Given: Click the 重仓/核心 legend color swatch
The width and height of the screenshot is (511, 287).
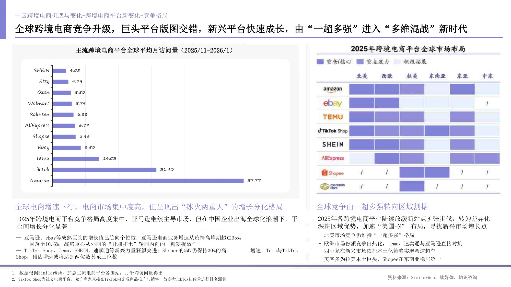Looking at the screenshot, I should (320, 62).
